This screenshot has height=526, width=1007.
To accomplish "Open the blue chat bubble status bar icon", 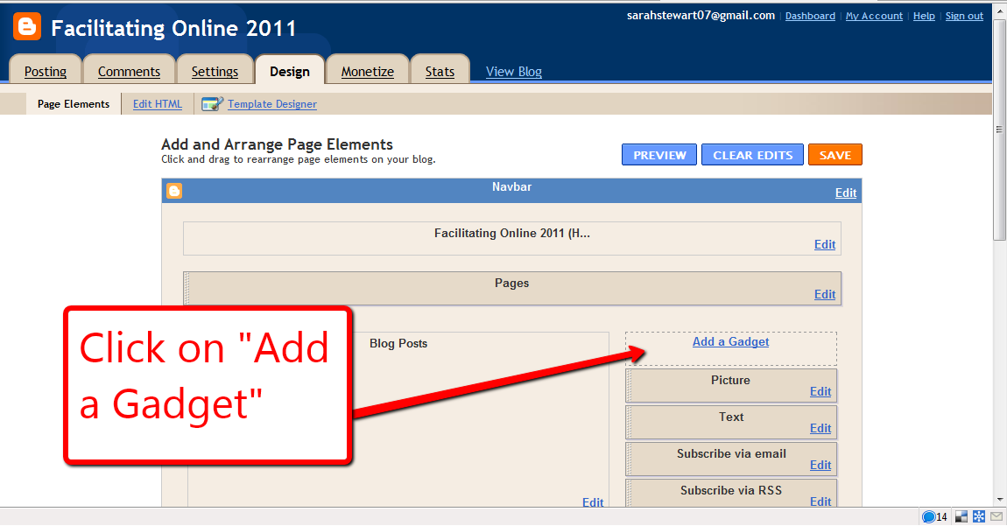I will coord(929,516).
